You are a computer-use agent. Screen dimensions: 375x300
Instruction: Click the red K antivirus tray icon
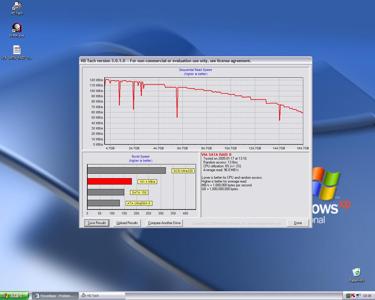tap(353, 296)
